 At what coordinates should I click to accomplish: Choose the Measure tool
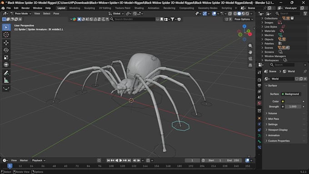pos(6,80)
